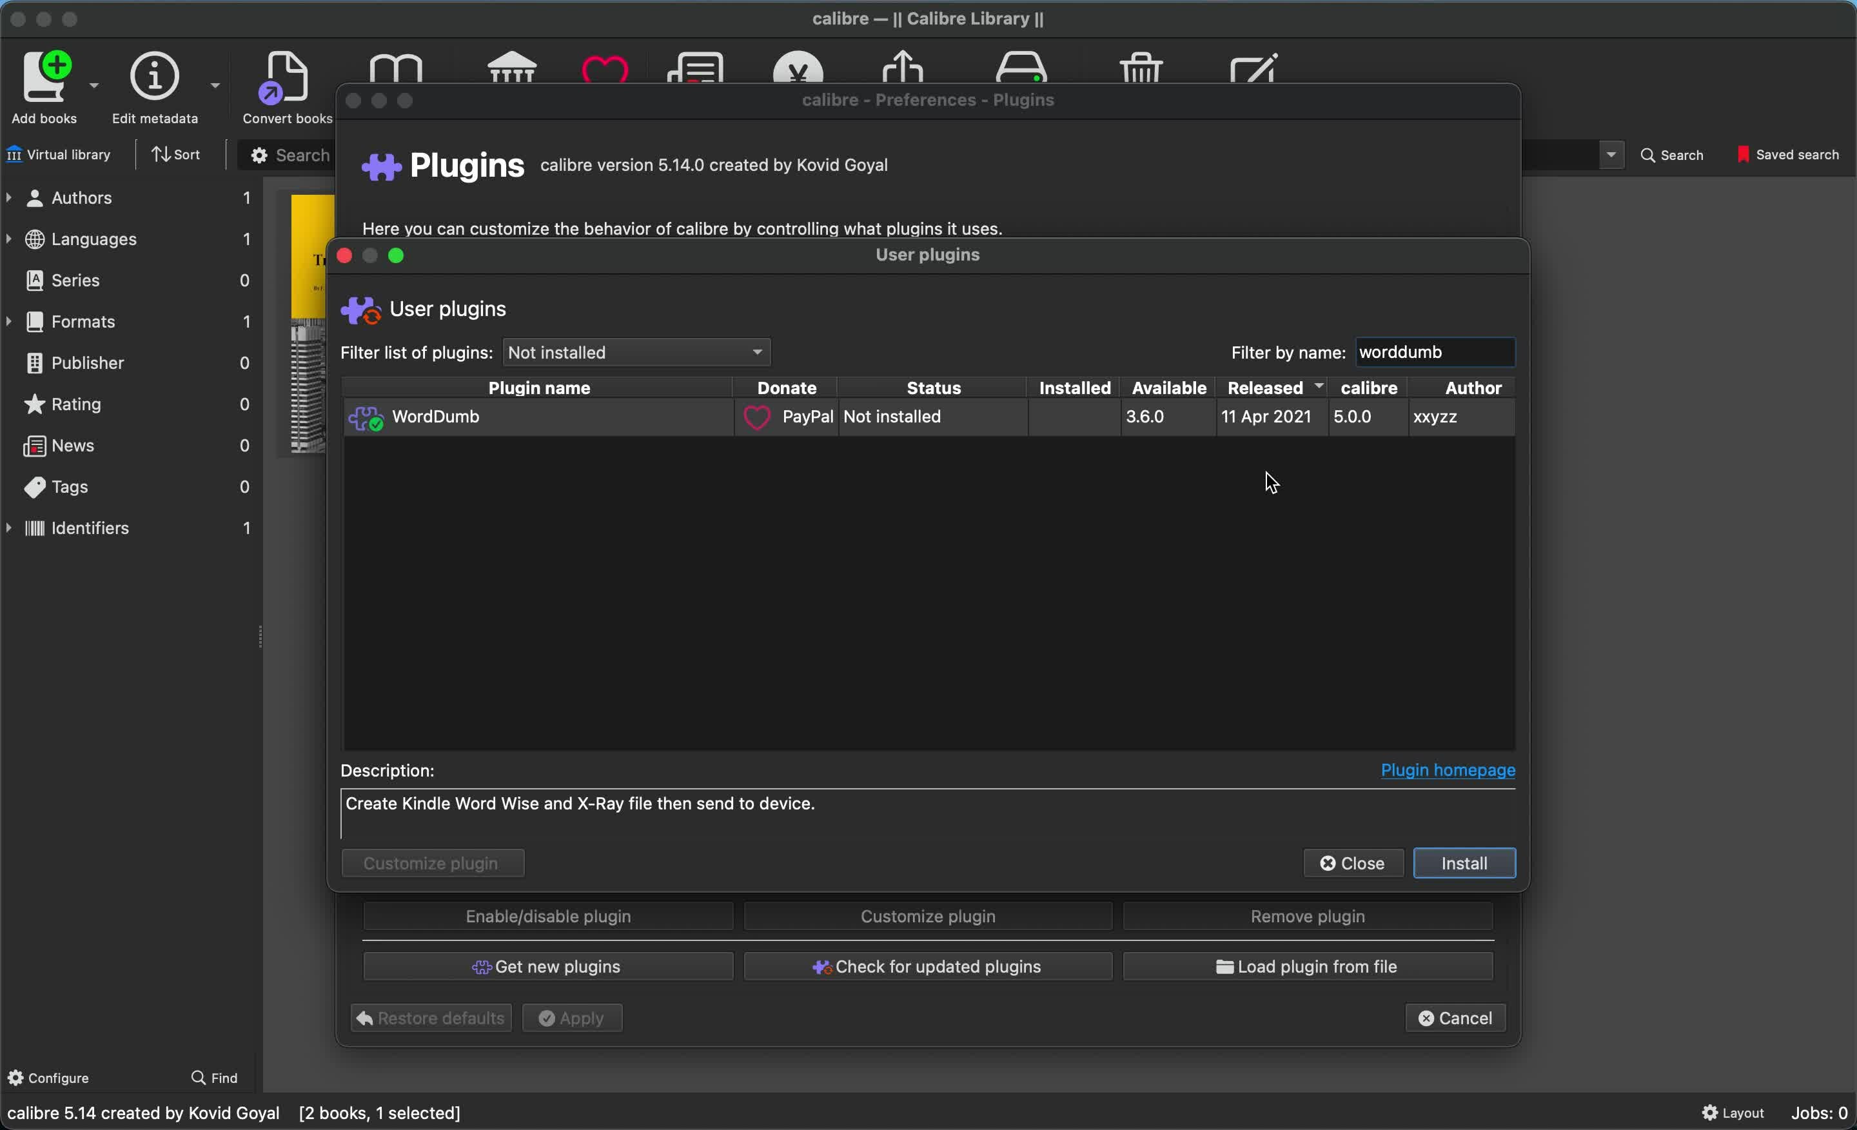Click the WordDumb PayPal donate heart icon
The image size is (1857, 1130).
pos(756,417)
